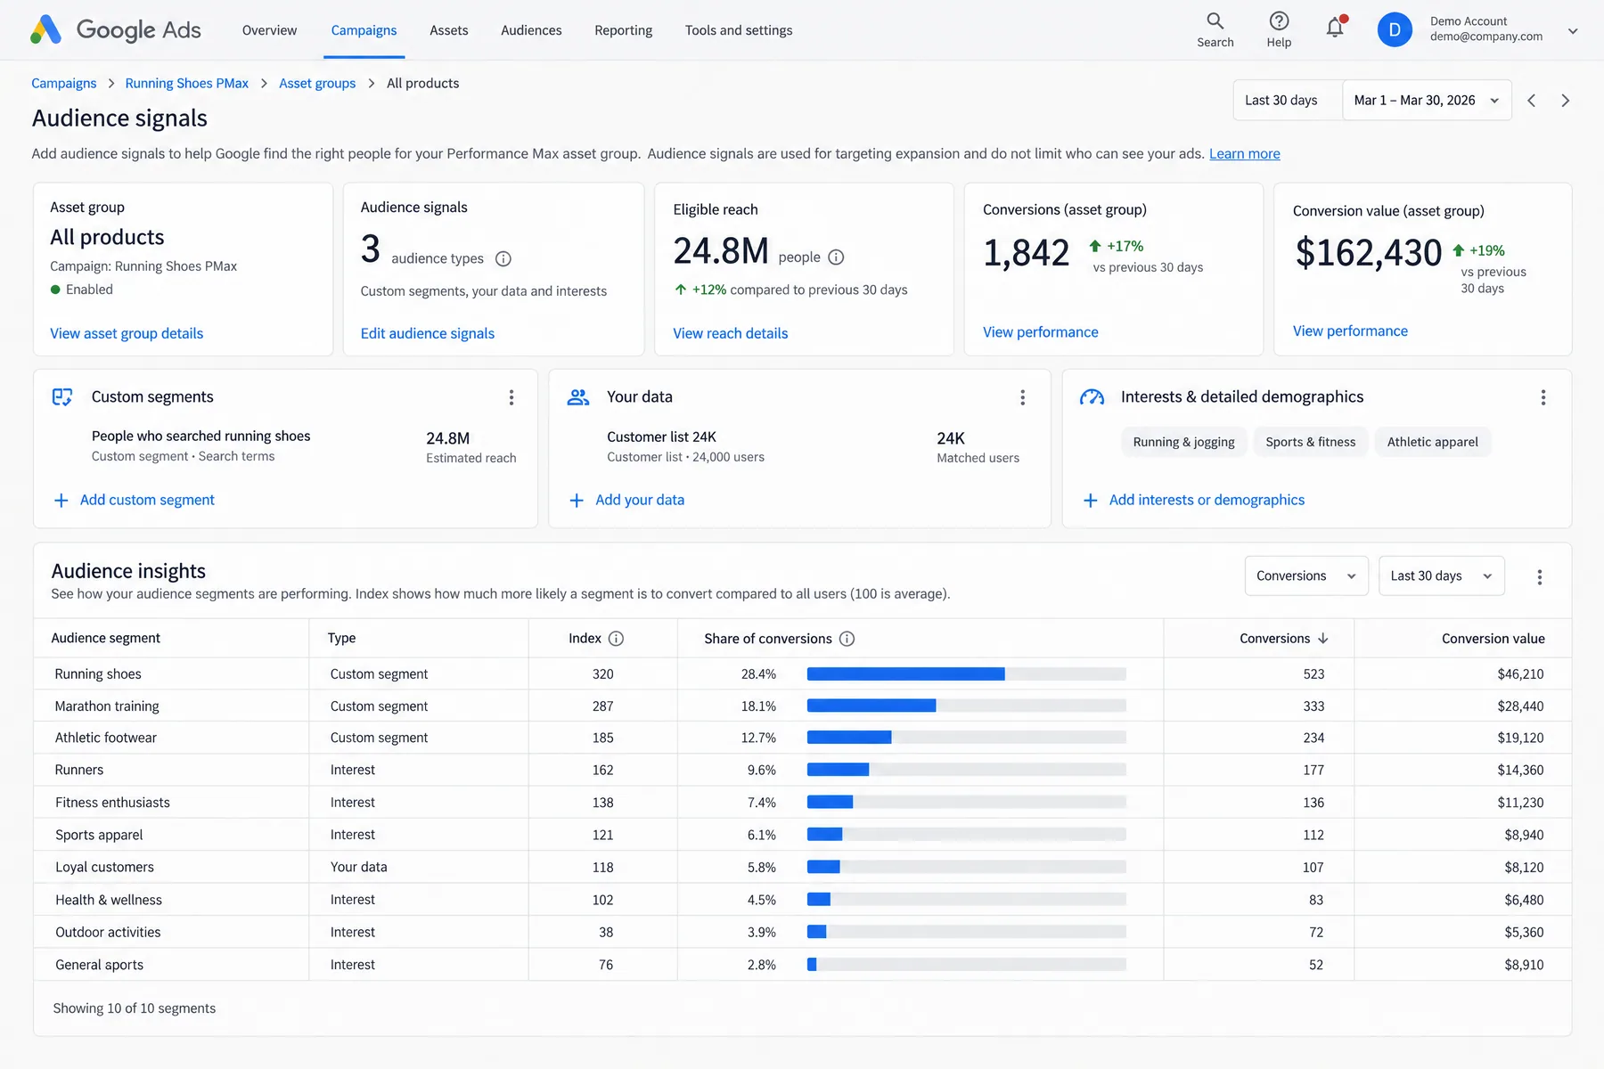The width and height of the screenshot is (1604, 1069).
Task: Select the Athletic apparel chip
Action: tap(1432, 442)
